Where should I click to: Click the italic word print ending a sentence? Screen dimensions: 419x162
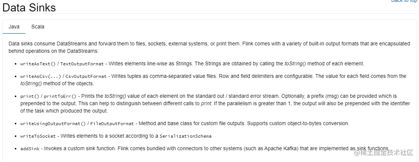(x=206, y=104)
